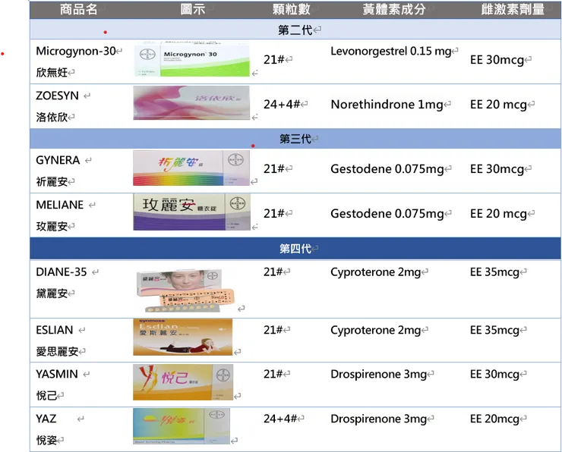Click Levonorgestrel 0.15 mg cell
The image size is (562, 452).
(390, 51)
